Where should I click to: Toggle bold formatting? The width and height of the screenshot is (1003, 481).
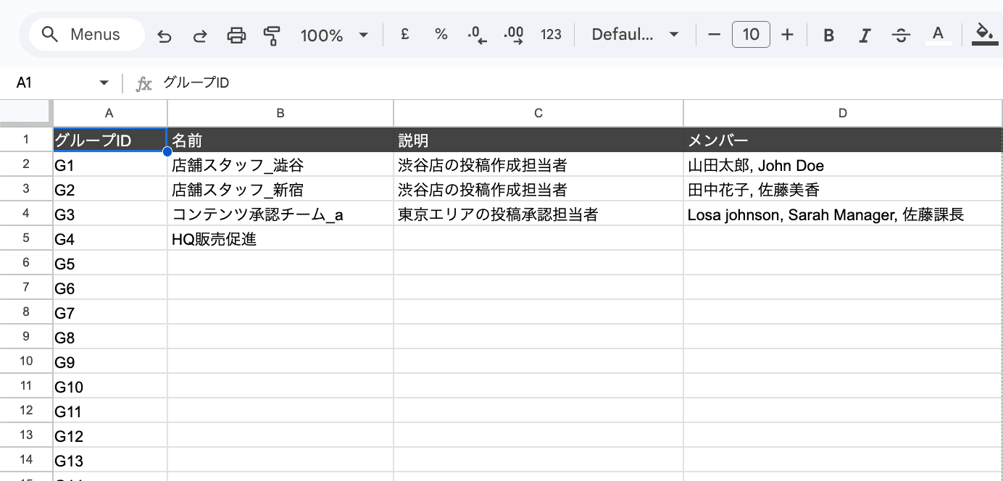click(x=829, y=35)
